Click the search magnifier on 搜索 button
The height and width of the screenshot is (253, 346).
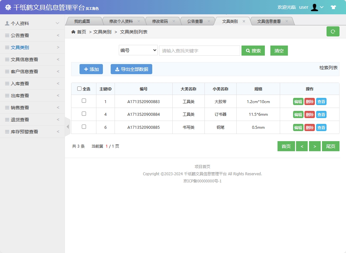click(248, 50)
